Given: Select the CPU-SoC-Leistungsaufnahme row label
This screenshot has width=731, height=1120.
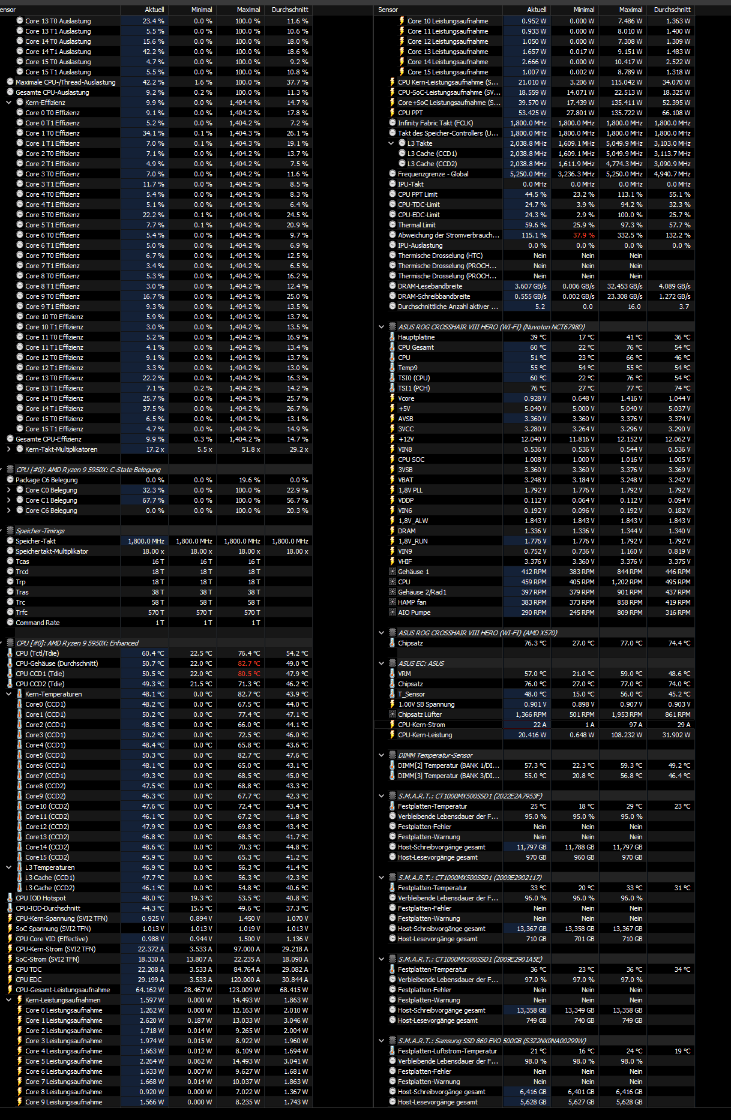Looking at the screenshot, I should coord(449,92).
